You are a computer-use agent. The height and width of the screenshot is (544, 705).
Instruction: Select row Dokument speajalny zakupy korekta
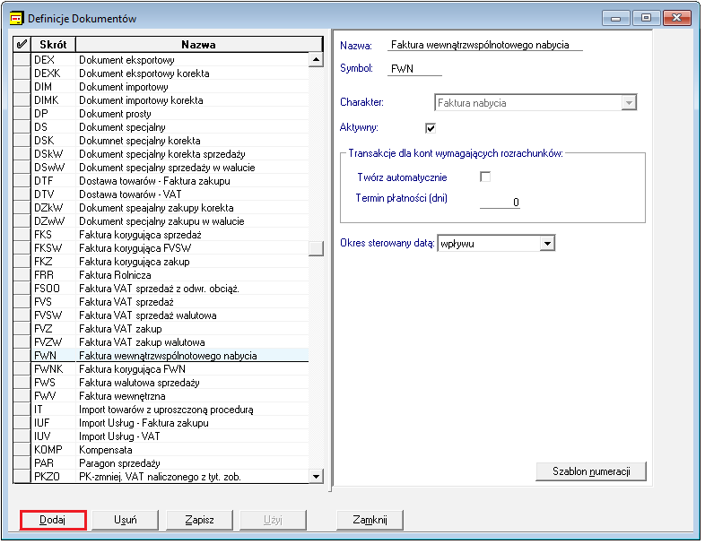tap(170, 208)
